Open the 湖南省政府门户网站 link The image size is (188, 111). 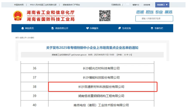click(x=71, y=5)
